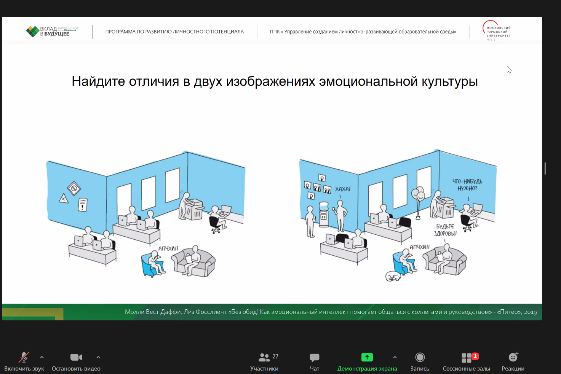561x374 pixels.
Task: Open the video options chevron next to Остановить видео
Action: click(x=98, y=358)
